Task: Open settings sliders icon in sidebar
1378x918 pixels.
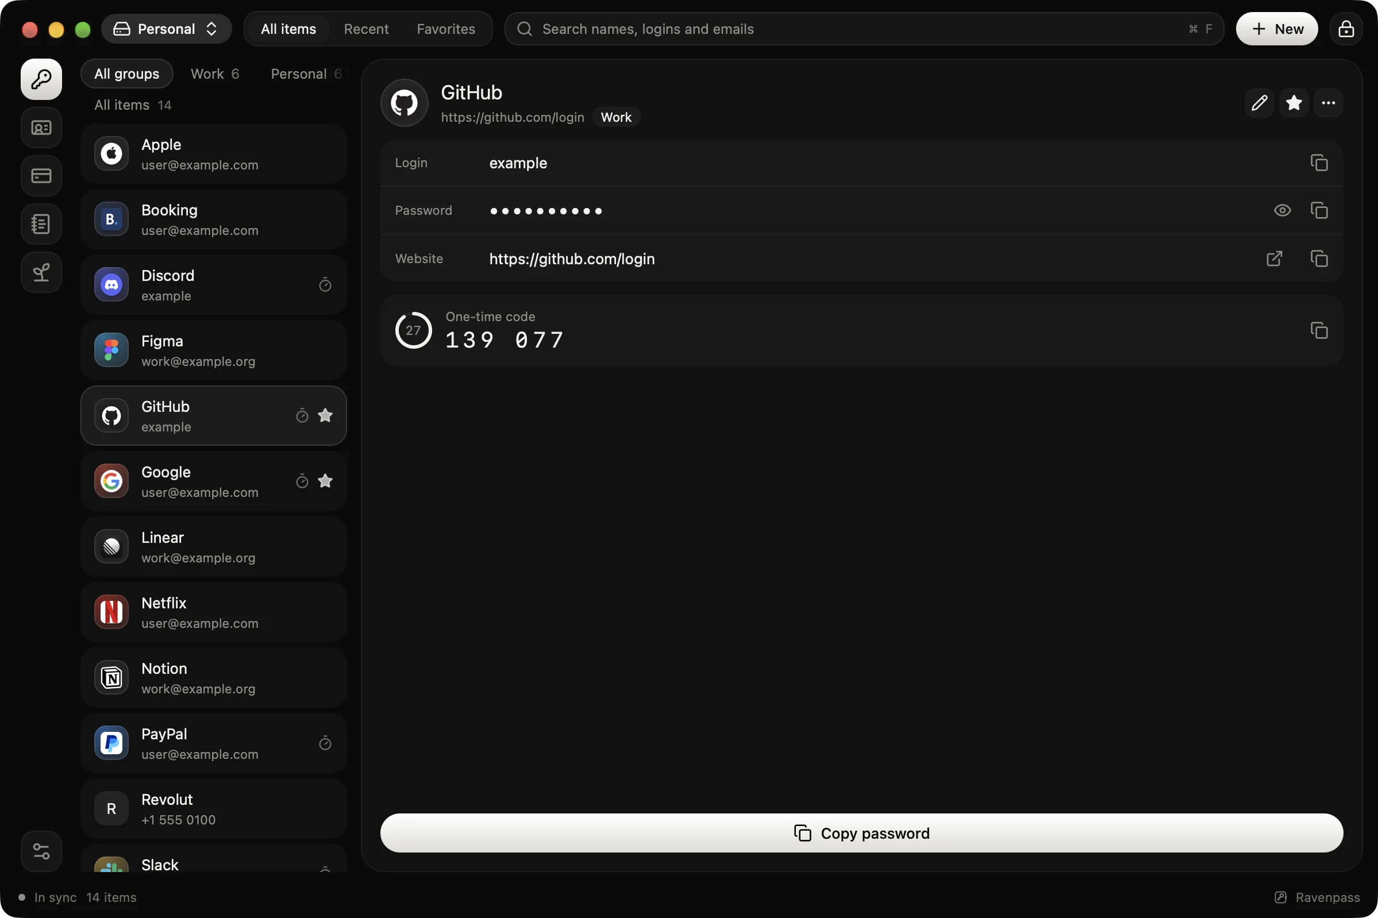Action: coord(41,851)
